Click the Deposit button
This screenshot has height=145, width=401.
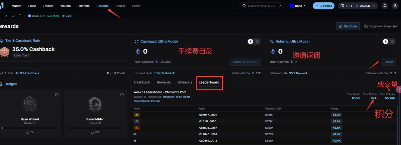pos(323,6)
